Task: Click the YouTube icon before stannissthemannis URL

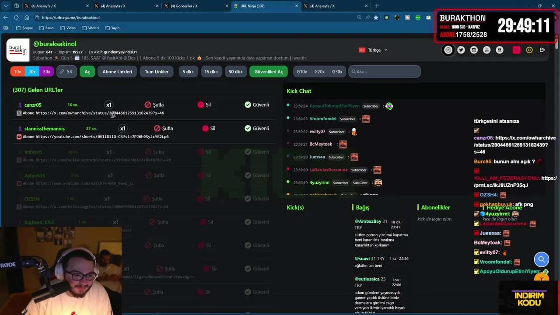Action: 19,136
